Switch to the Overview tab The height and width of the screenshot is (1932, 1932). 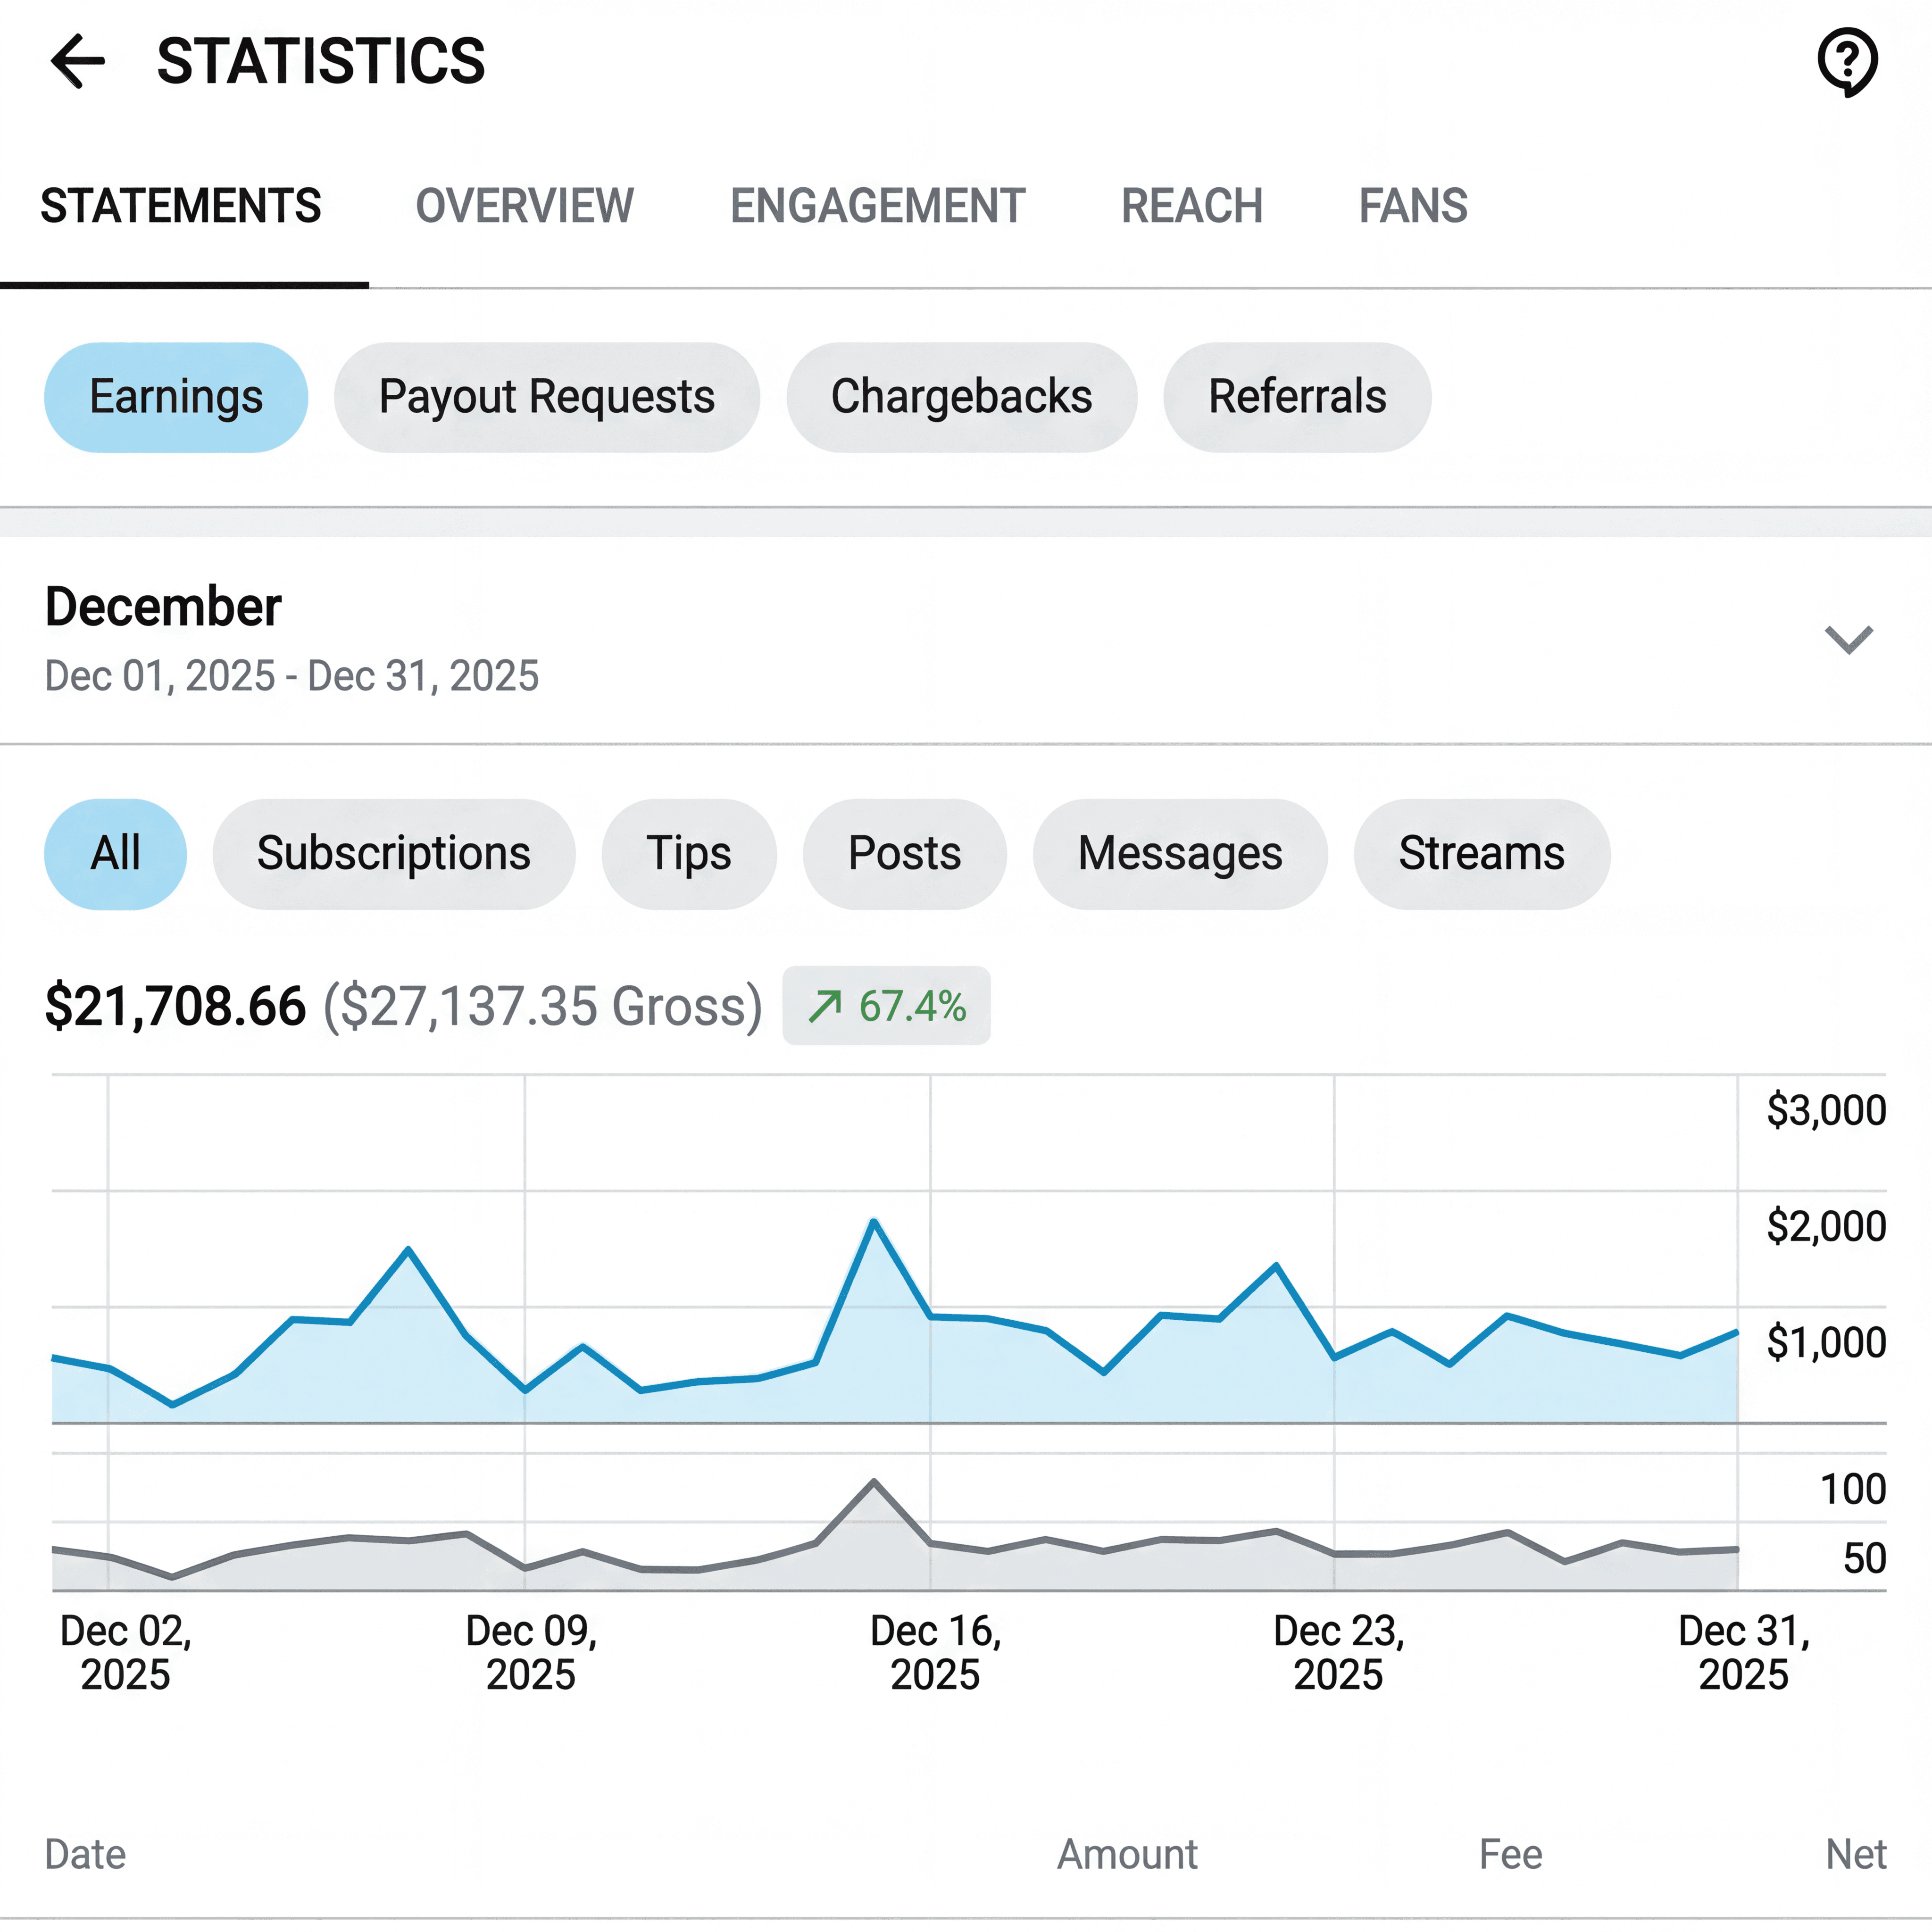524,206
